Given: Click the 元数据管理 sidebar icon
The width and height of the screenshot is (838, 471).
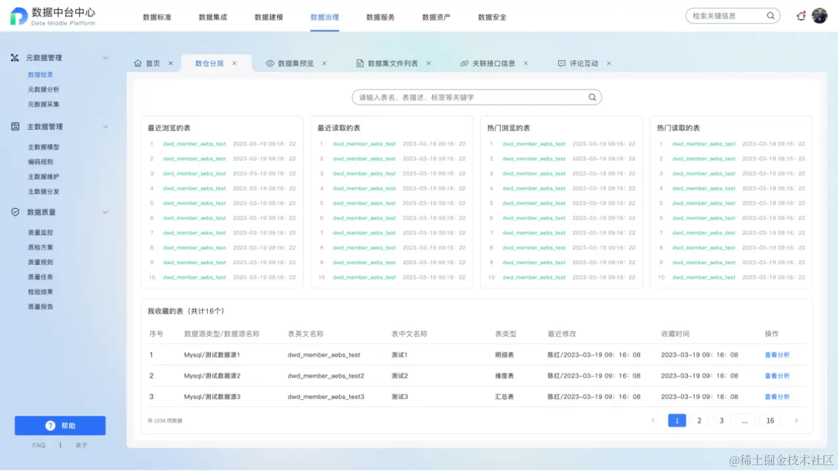Looking at the screenshot, I should pos(13,58).
